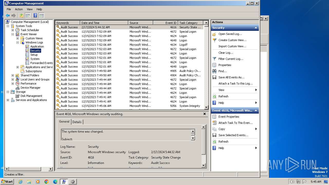Image resolution: width=329 pixels, height=185 pixels.
Task: Click preview pane scrollbar down arrow
Action: point(204,165)
